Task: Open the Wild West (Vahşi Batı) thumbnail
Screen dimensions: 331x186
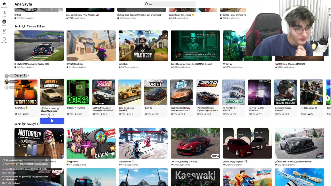Action: coord(143,46)
